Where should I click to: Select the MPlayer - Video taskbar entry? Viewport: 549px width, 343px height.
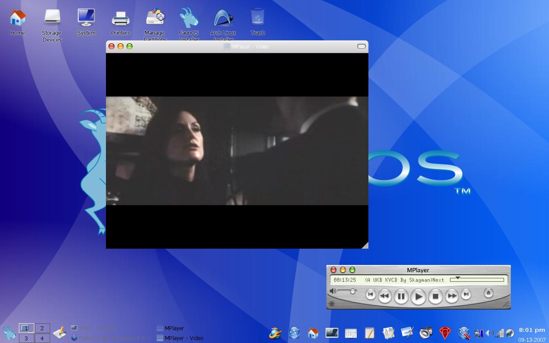click(197, 338)
